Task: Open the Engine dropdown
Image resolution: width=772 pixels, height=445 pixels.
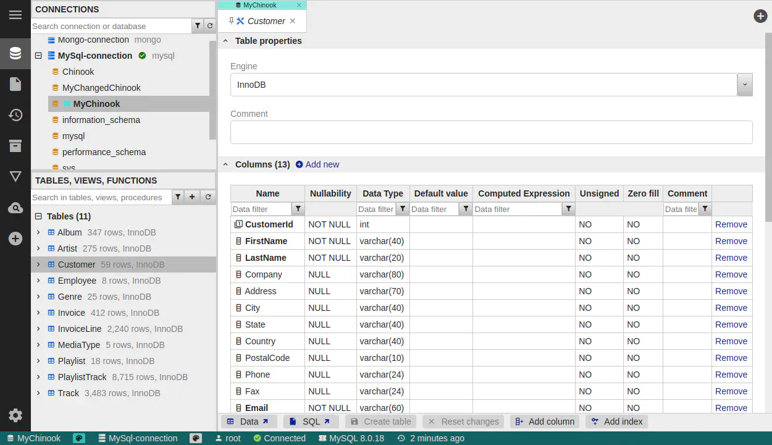Action: [744, 85]
